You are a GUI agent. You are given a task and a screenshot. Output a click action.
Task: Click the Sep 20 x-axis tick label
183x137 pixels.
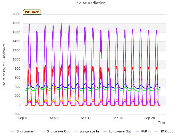[x=150, y=118]
